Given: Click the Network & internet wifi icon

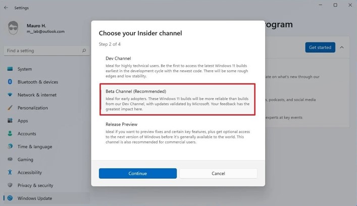Looking at the screenshot, I should pos(10,95).
